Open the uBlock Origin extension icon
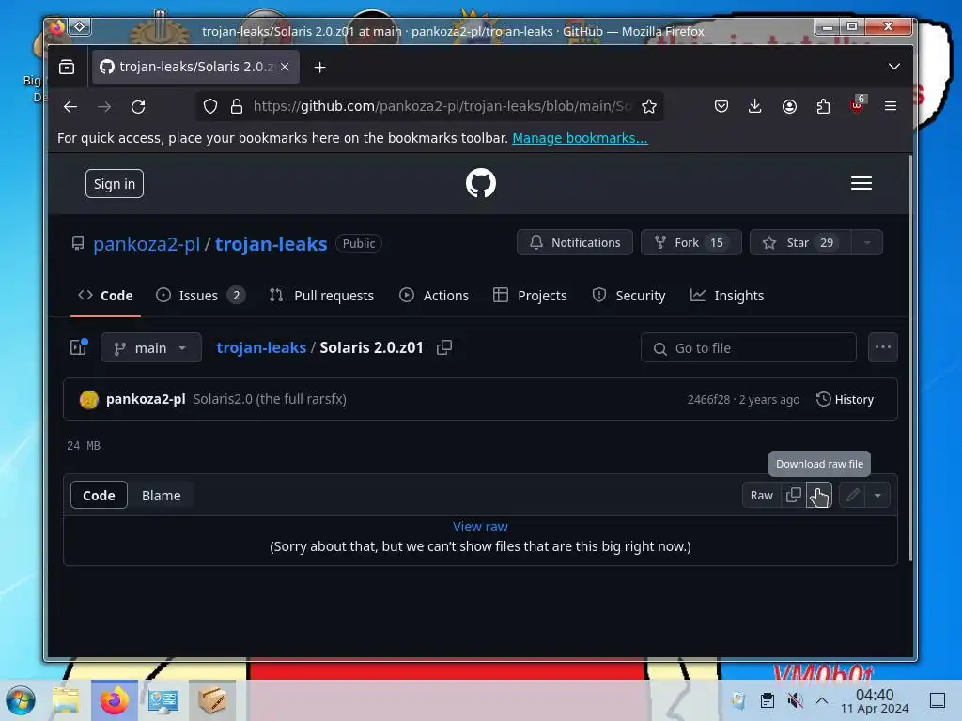The height and width of the screenshot is (721, 962). pyautogui.click(x=857, y=105)
